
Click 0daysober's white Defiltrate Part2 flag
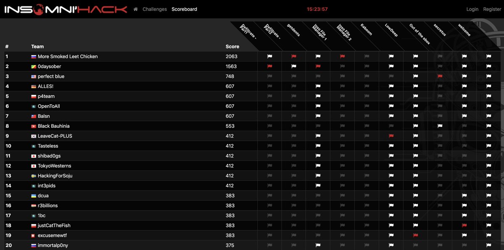[294, 66]
